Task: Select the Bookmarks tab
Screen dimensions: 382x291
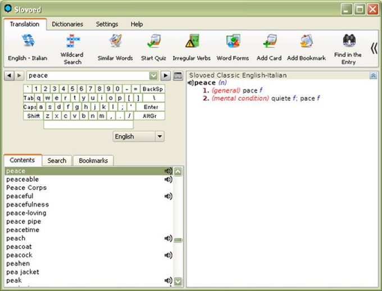Action: [x=93, y=161]
